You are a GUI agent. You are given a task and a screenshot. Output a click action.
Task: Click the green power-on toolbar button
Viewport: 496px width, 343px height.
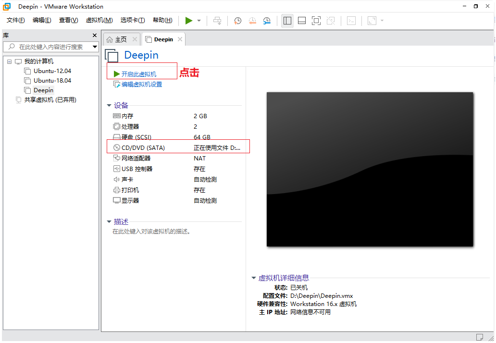(189, 21)
